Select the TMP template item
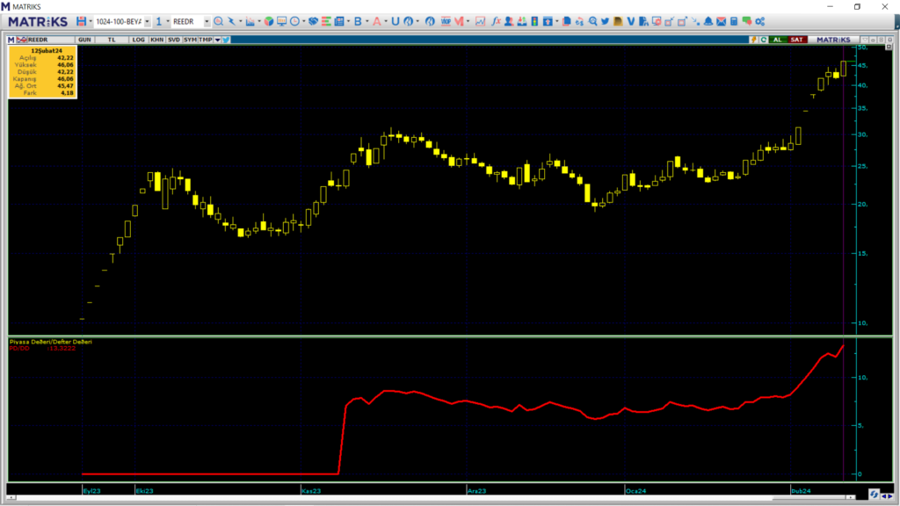The height and width of the screenshot is (506, 900). (x=206, y=40)
